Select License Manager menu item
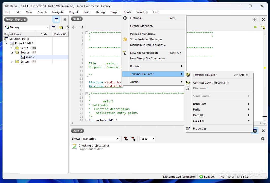Viewport: 270px width, 183px height. [154, 26]
